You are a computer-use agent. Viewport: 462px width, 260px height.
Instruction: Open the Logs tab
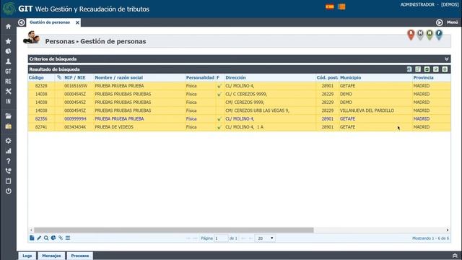click(x=27, y=256)
